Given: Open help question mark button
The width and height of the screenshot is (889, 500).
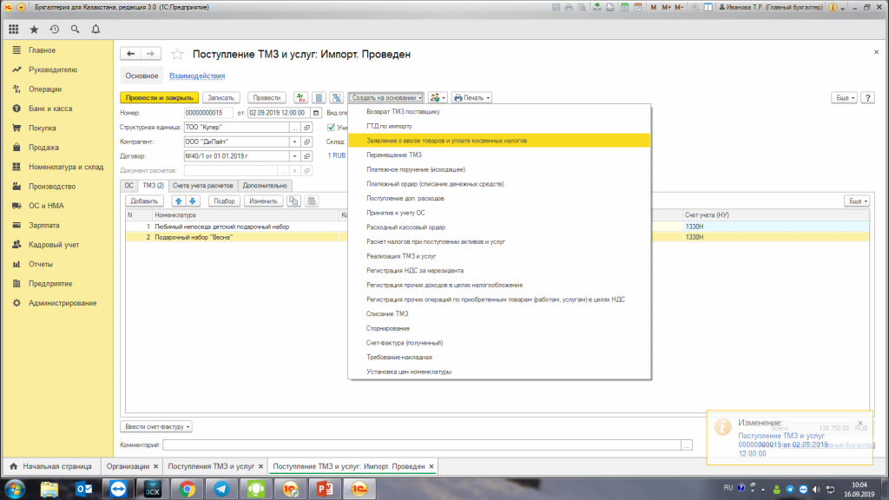Looking at the screenshot, I should [867, 97].
